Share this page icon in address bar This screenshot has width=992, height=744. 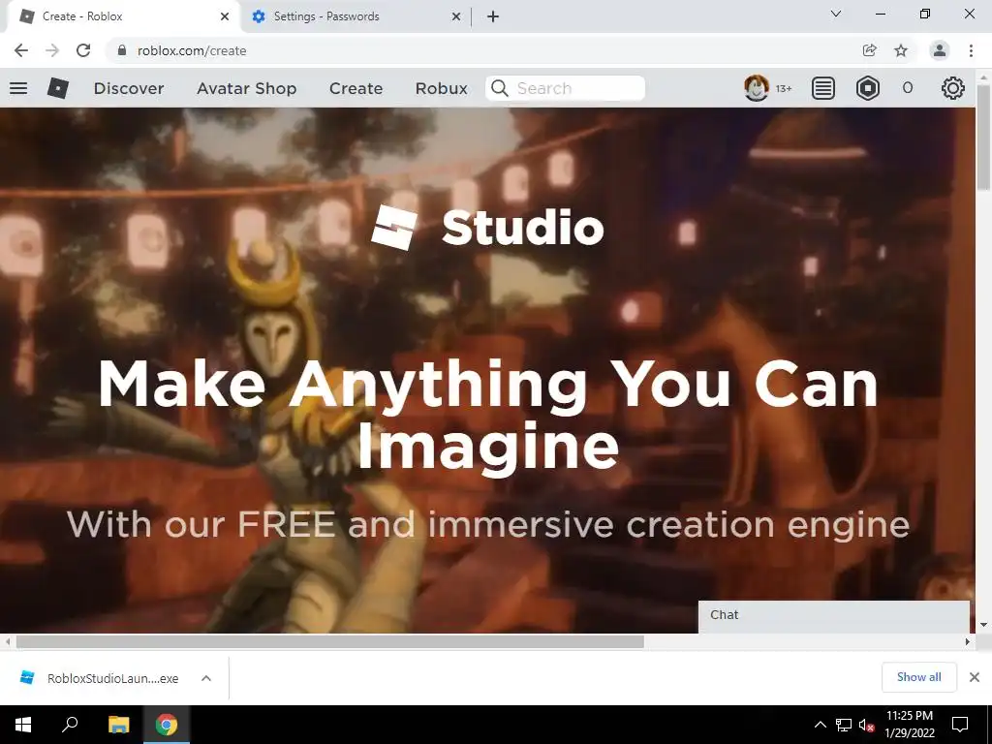coord(869,50)
